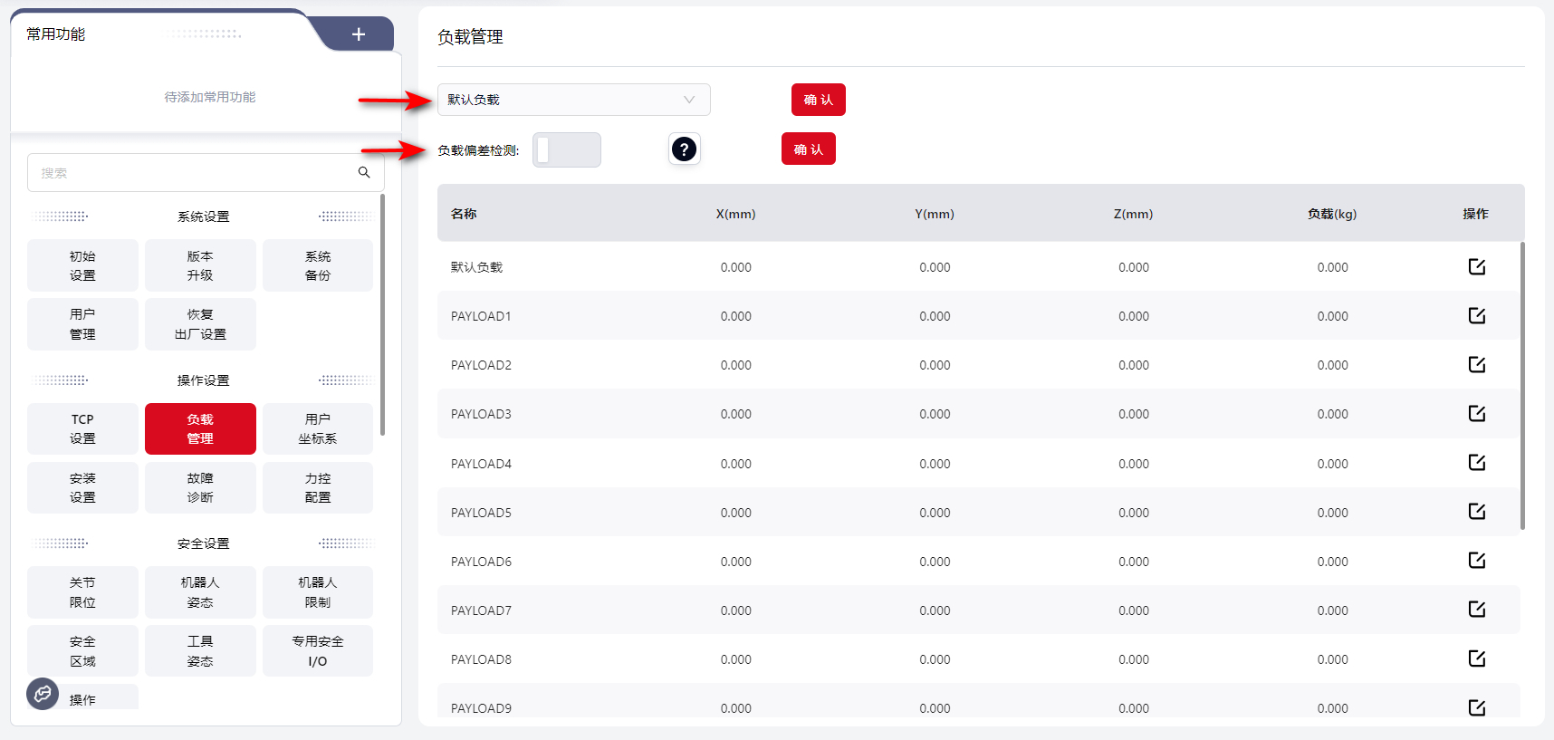Click edit icon for PAYLOAD7
Viewport: 1554px width, 740px height.
tap(1476, 610)
